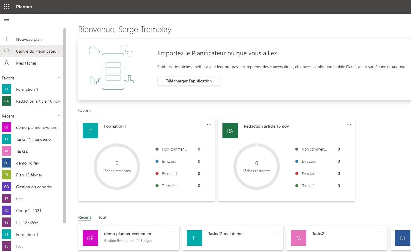Open Tasks 11 mai demo card title
This screenshot has height=252, width=411.
click(x=225, y=234)
